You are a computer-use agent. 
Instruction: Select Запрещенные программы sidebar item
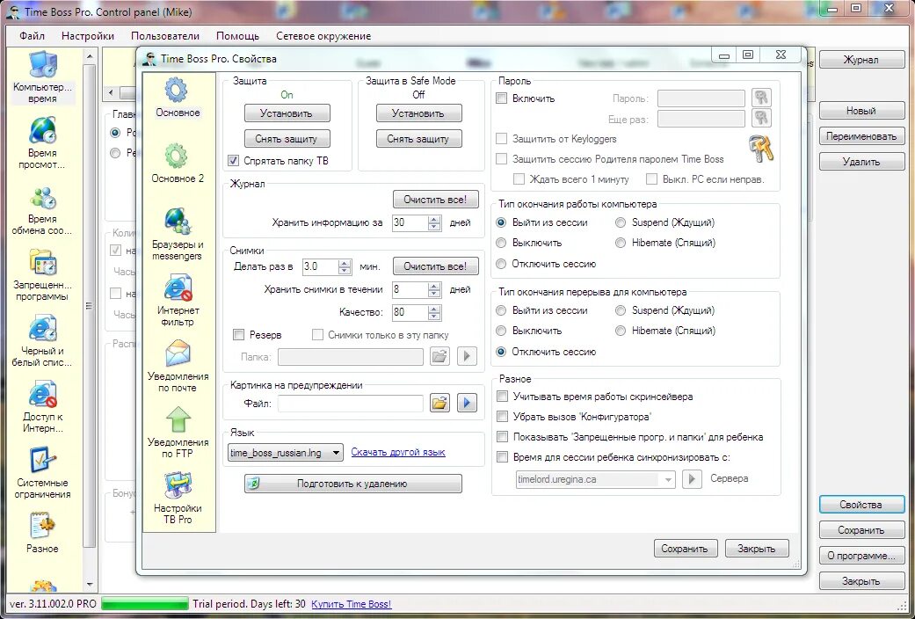(x=42, y=275)
